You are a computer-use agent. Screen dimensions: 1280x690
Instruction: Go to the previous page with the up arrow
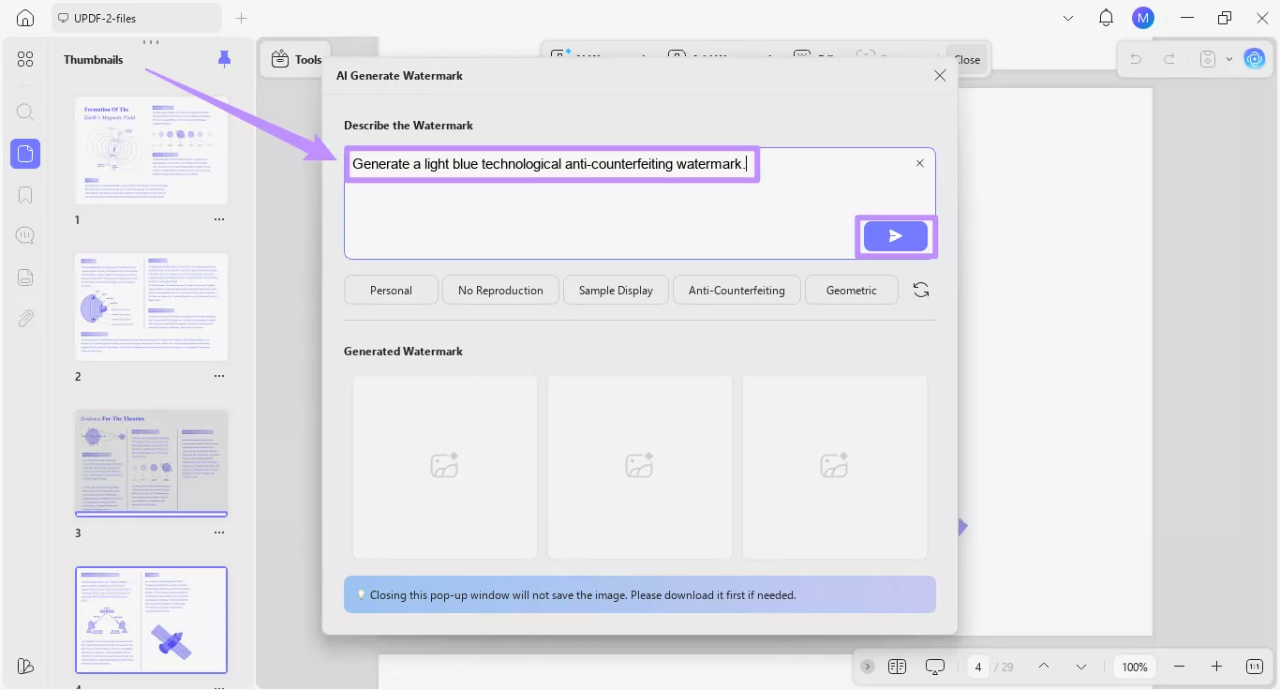(1044, 667)
